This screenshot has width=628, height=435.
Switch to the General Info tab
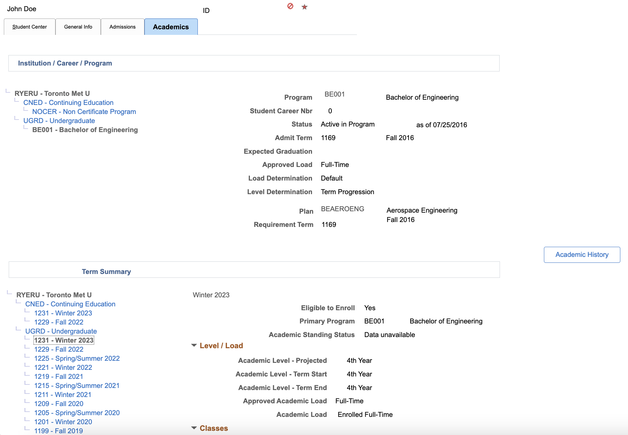point(78,27)
